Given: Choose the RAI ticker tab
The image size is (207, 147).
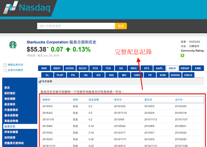Looking at the screenshot, I should point(111,75).
